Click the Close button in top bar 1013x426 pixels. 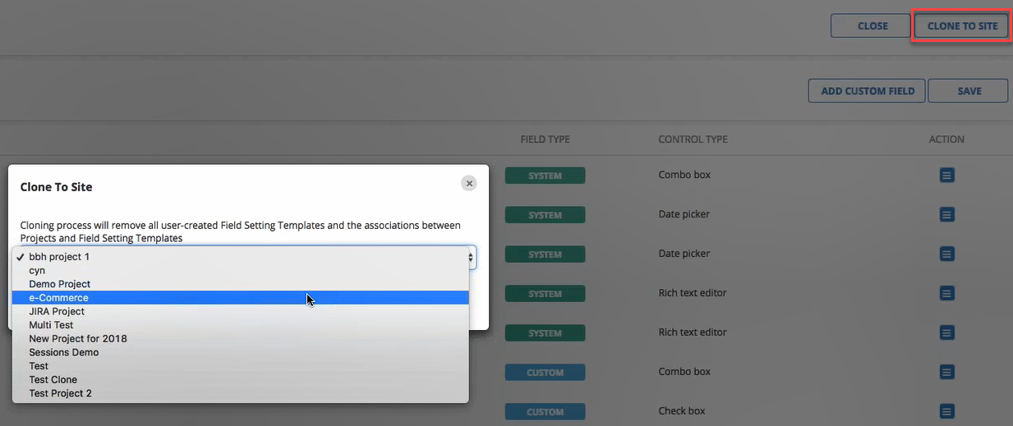[872, 26]
